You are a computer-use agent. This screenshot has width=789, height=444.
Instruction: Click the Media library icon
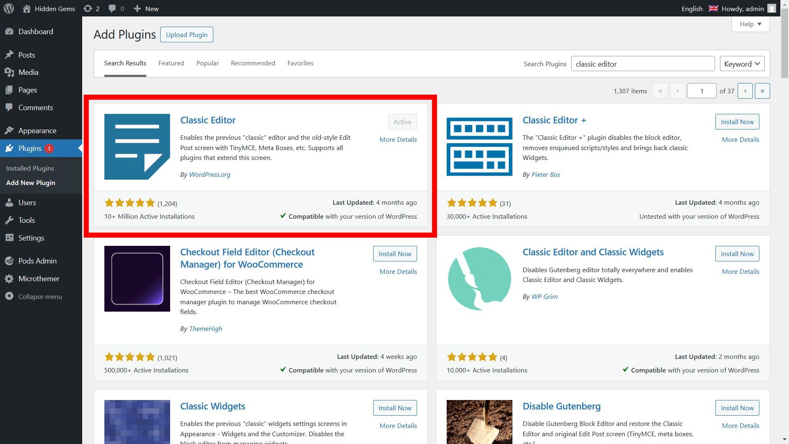9,72
